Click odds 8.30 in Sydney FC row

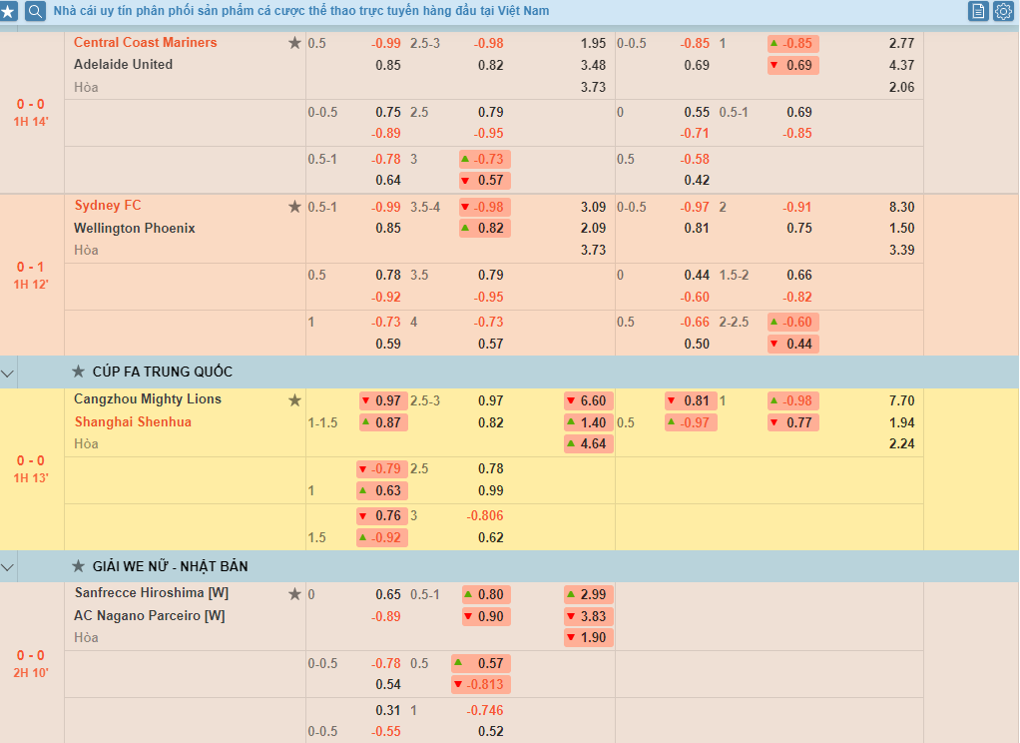pos(901,207)
